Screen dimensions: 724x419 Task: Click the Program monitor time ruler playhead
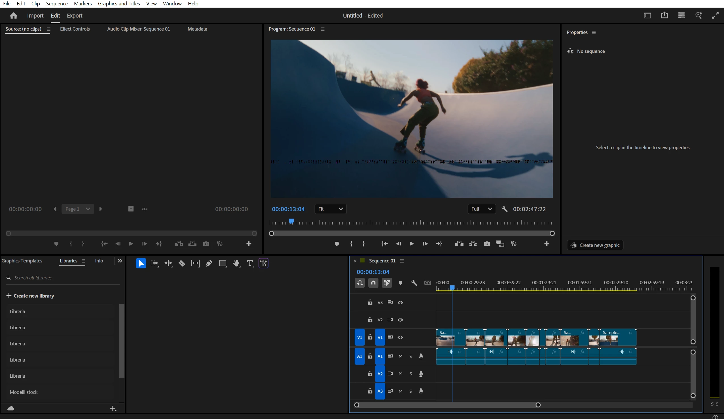pyautogui.click(x=291, y=221)
